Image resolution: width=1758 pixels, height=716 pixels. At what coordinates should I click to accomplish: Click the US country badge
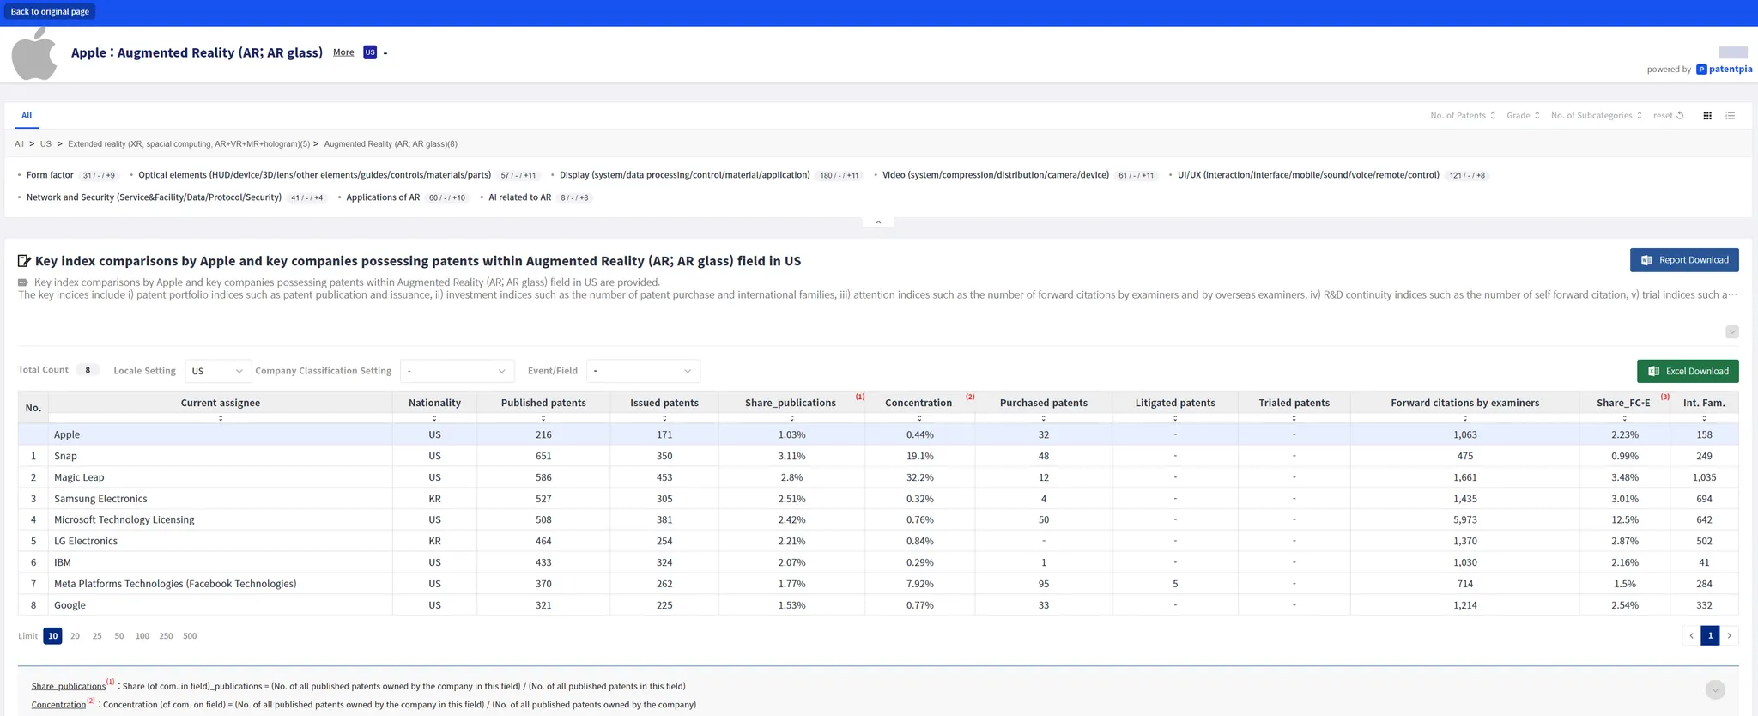(370, 52)
